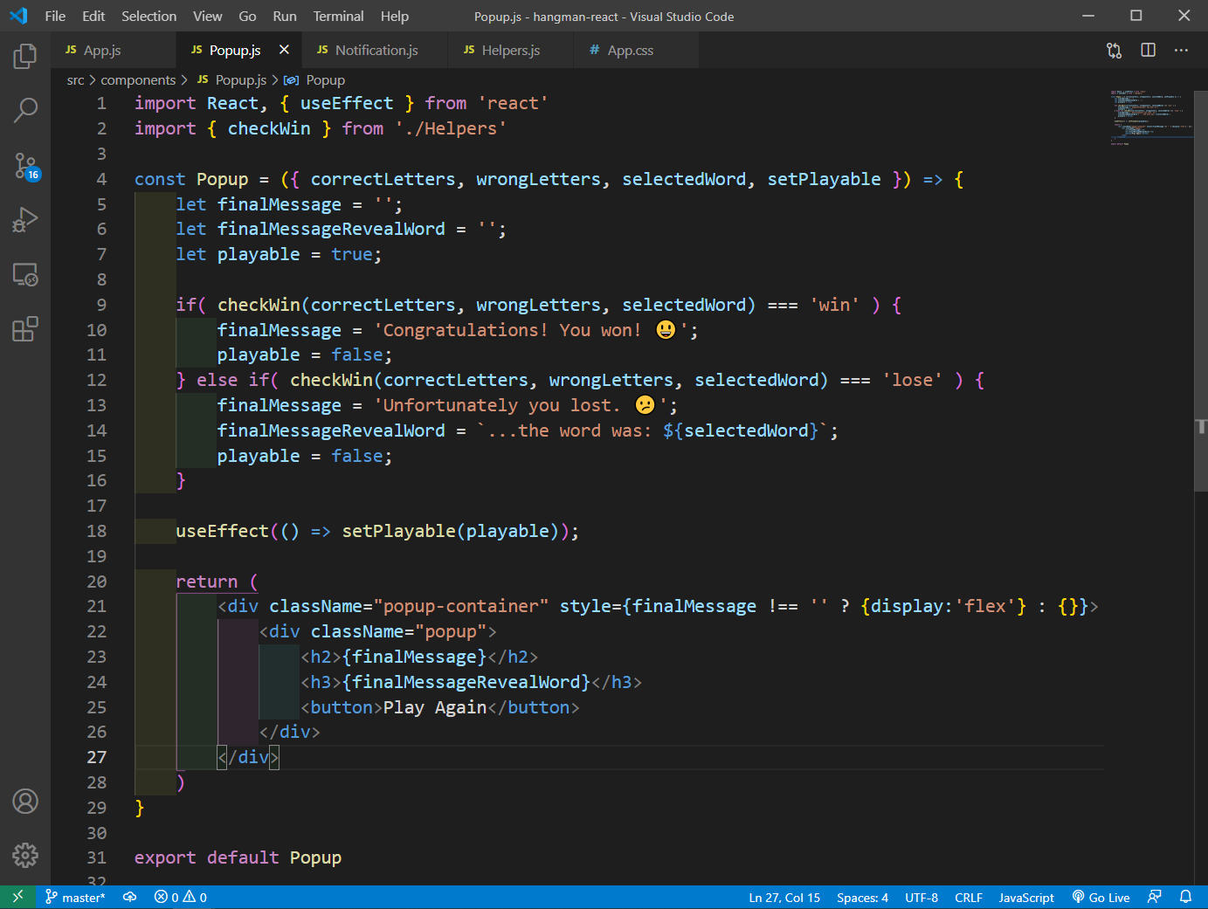Switch to the Helpers.js tab
Screen dimensions: 1208x909
point(510,51)
